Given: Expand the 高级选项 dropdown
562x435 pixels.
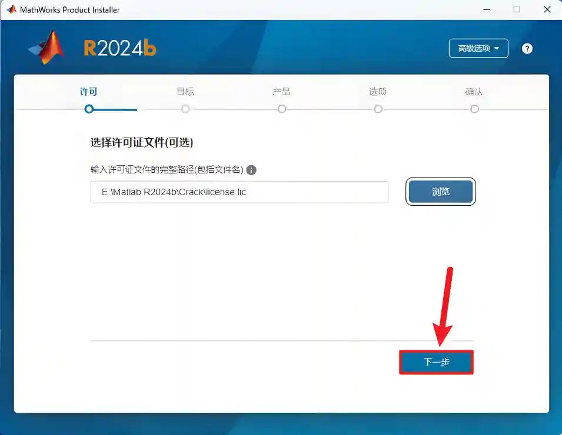Looking at the screenshot, I should tap(478, 48).
